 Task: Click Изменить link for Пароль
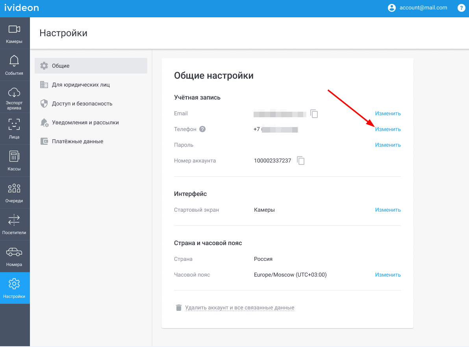387,145
